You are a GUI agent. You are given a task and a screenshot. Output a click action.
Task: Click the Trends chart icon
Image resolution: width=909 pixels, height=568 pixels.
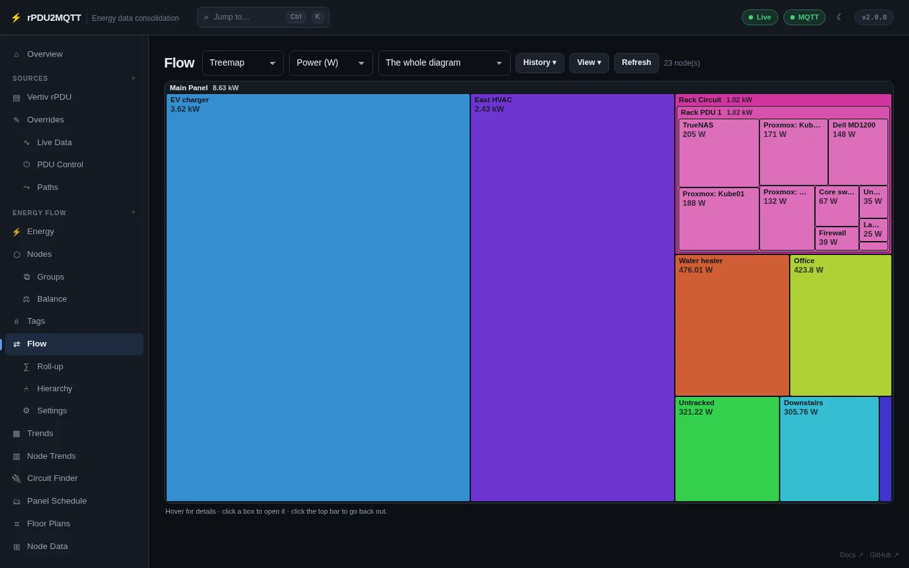coord(16,434)
